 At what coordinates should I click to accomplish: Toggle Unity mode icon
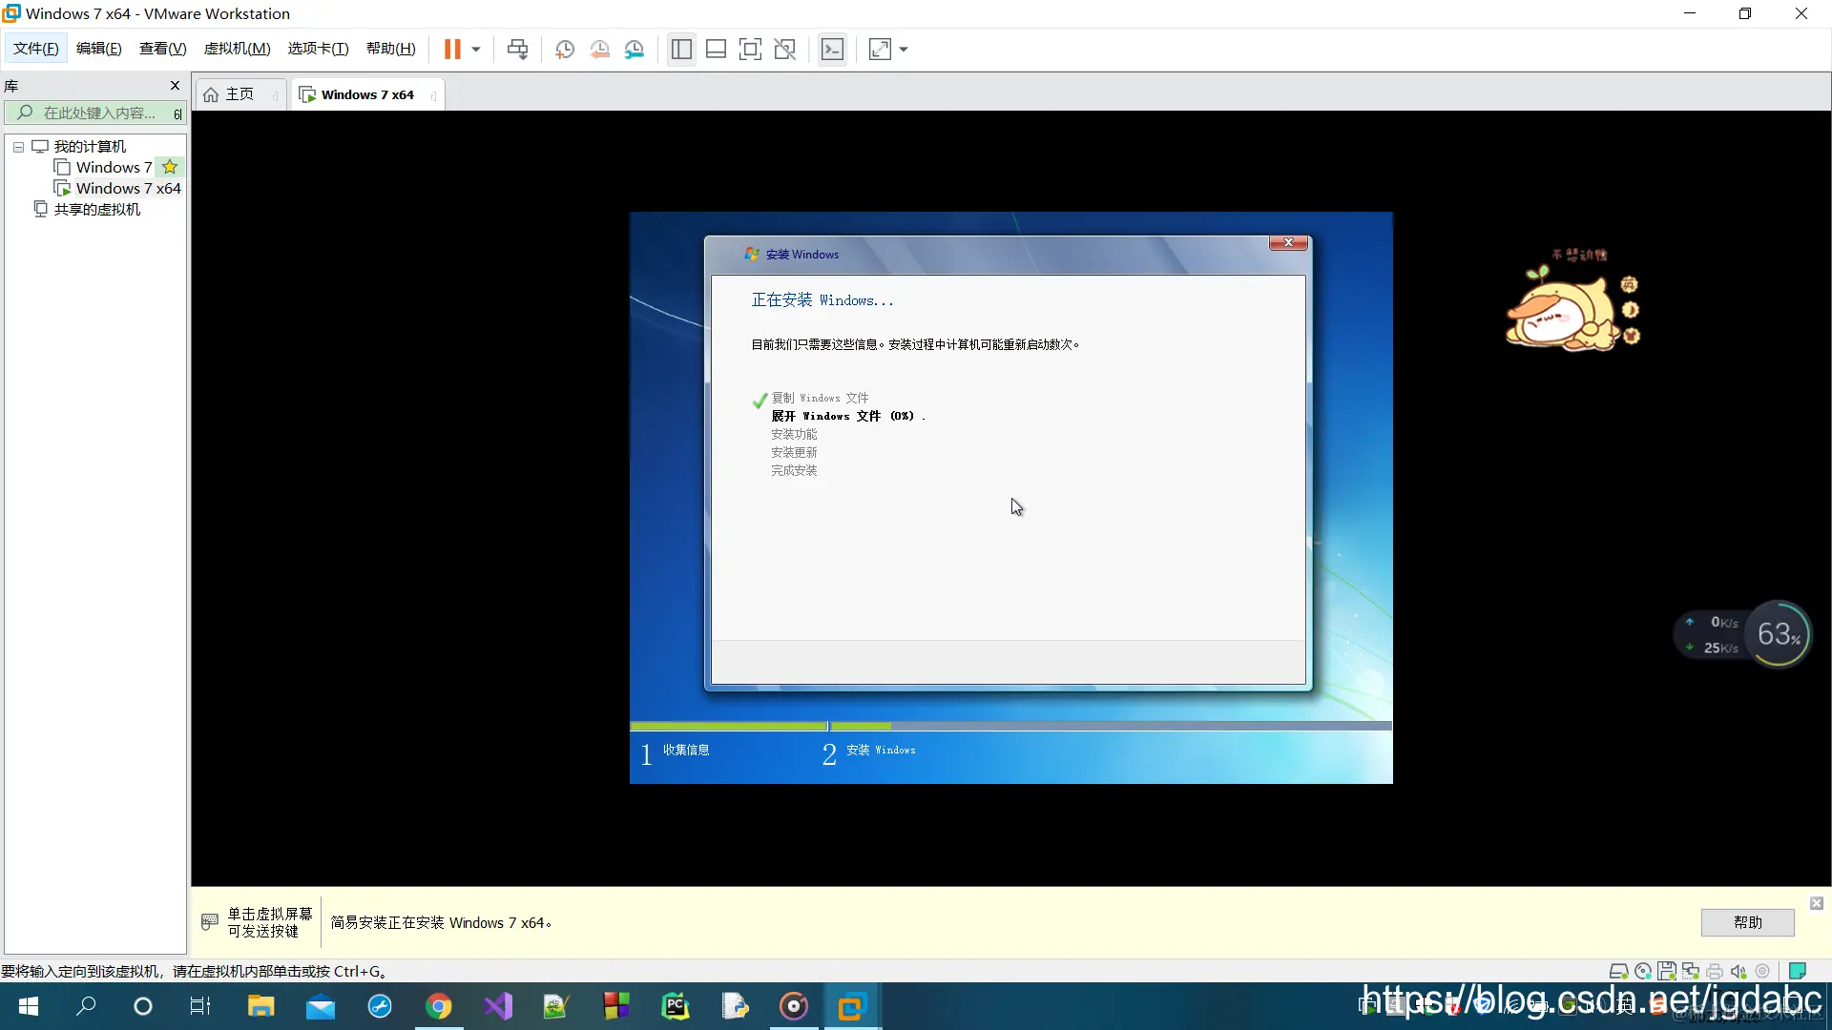coord(785,49)
